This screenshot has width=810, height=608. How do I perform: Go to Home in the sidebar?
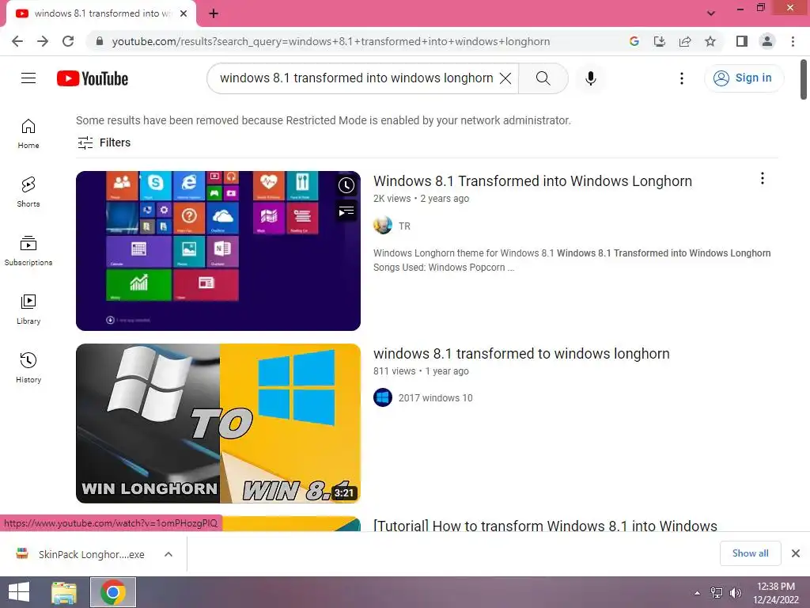pos(28,133)
